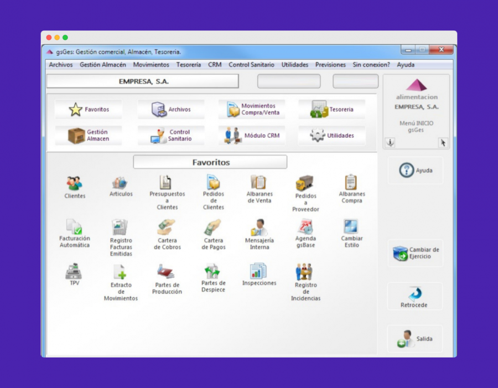Viewport: 498px width, 388px height.
Task: Click the EMPRESA, S.A. company field
Action: [x=143, y=81]
